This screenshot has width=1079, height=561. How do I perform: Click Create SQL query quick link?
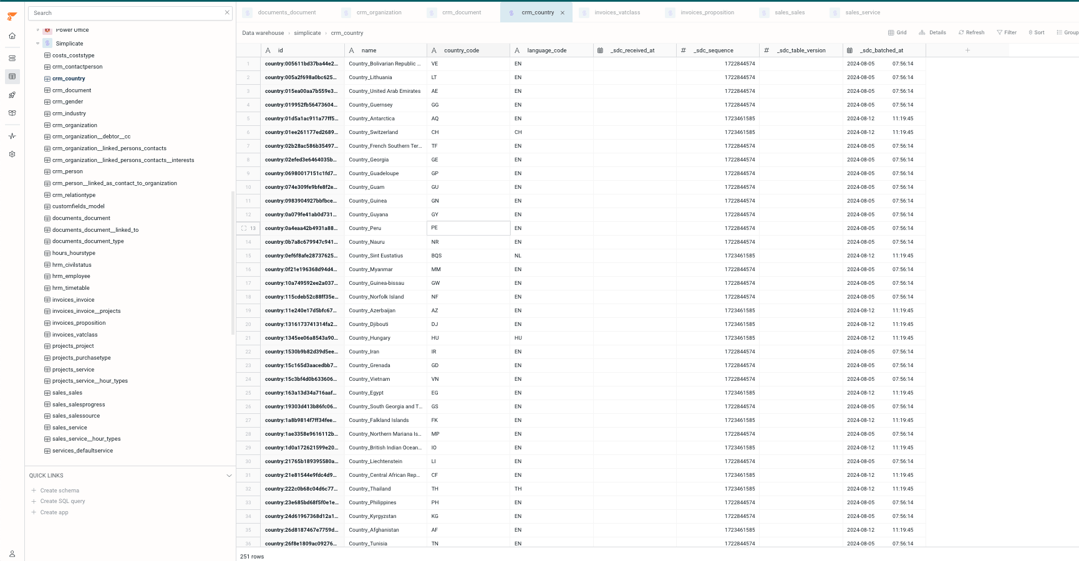[x=57, y=501]
